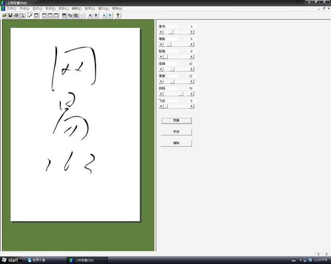331x264 pixels.
Task: Open the 文件 menu
Action: [11, 9]
